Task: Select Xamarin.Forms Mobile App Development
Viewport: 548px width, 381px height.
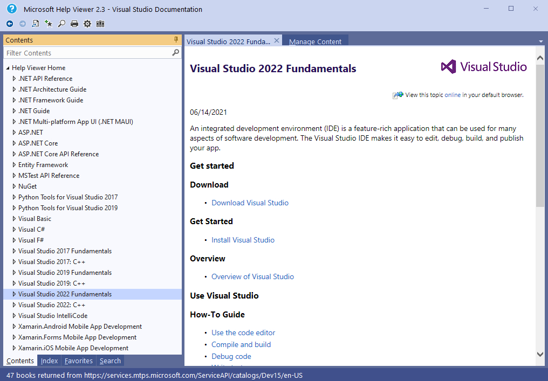Action: [78, 337]
